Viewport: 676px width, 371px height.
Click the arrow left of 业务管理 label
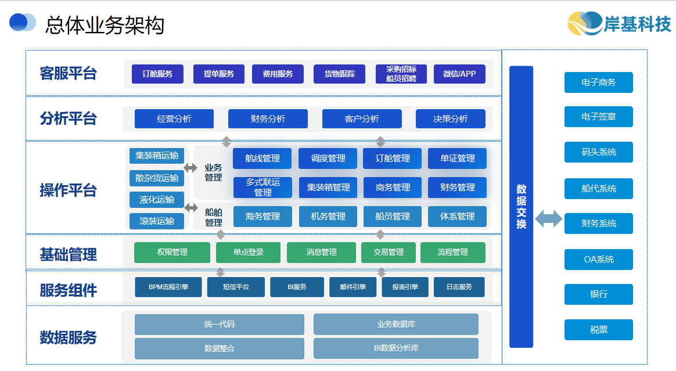tap(190, 168)
